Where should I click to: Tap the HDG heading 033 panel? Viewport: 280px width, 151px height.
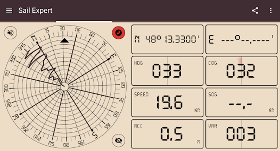(x=167, y=71)
